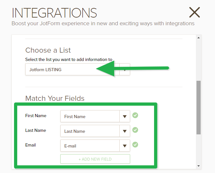Screen dimensions: 215x173
Task: Click the First Name field mapping box
Action: [x=90, y=117]
